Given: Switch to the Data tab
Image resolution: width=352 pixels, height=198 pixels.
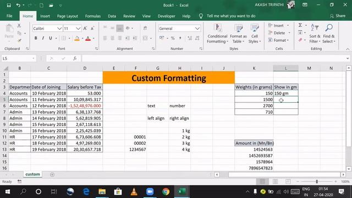Looking at the screenshot, I should [x=112, y=16].
